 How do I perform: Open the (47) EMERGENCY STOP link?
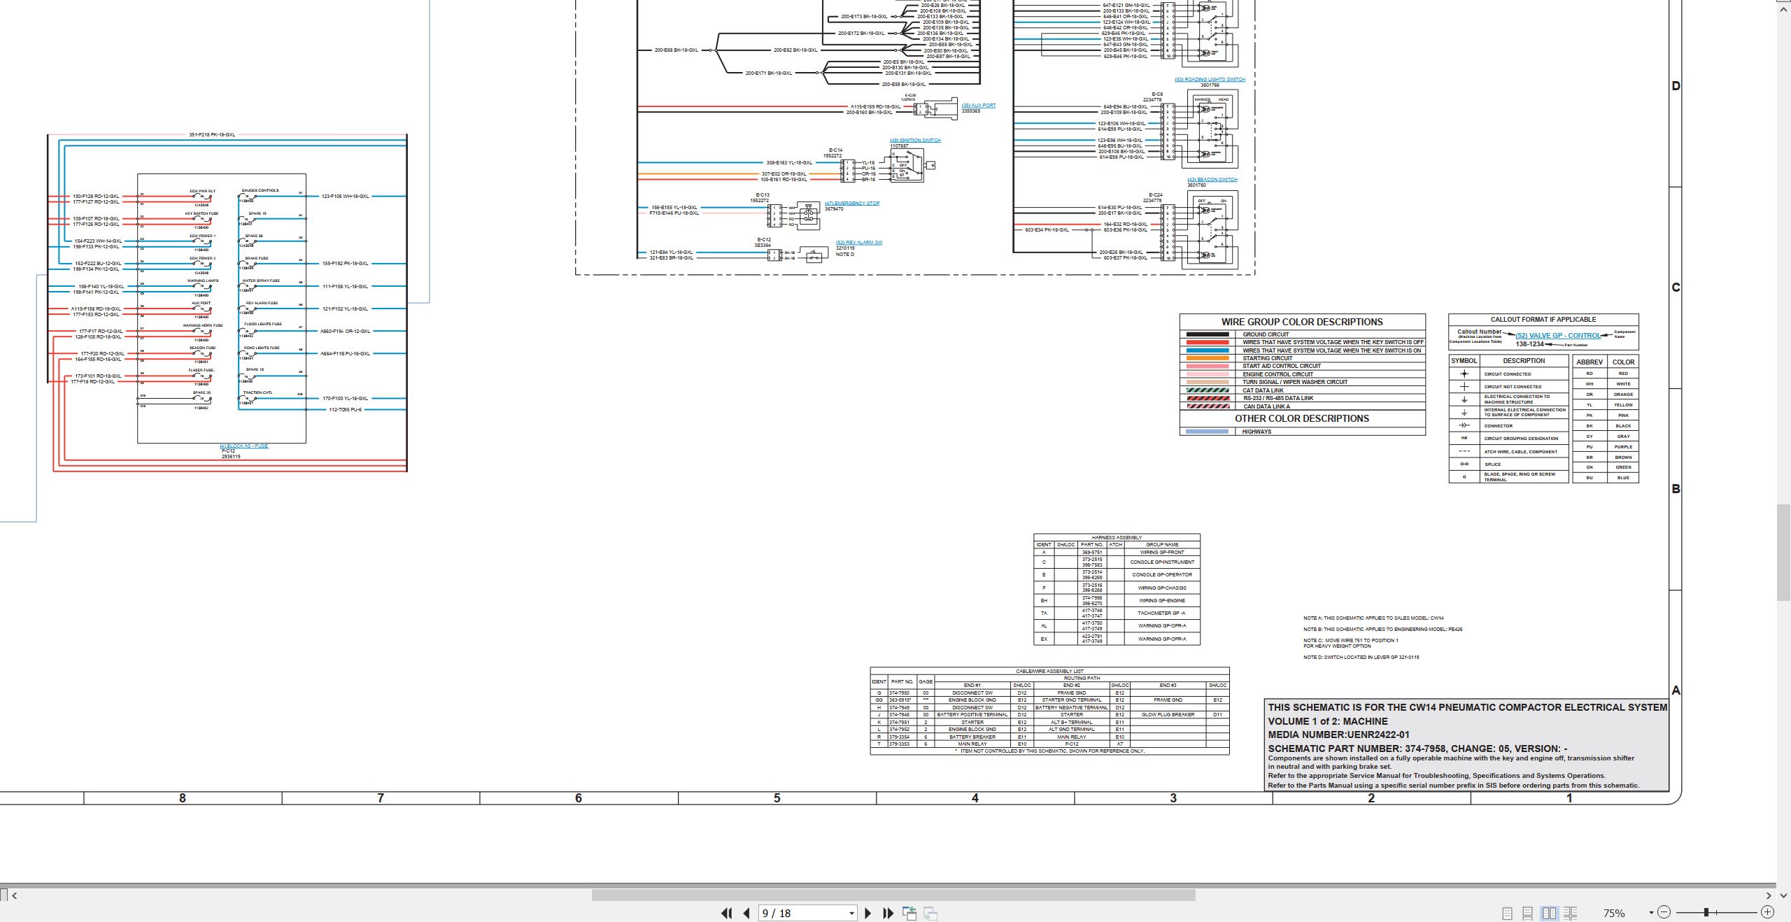[852, 204]
